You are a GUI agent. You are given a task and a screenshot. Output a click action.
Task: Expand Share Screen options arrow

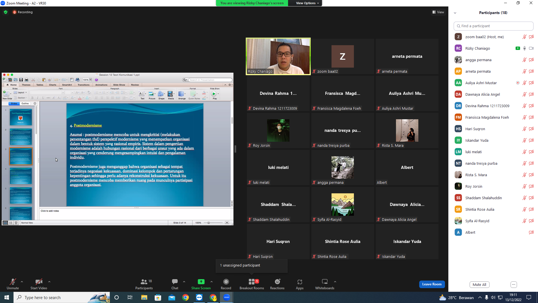coord(212,282)
